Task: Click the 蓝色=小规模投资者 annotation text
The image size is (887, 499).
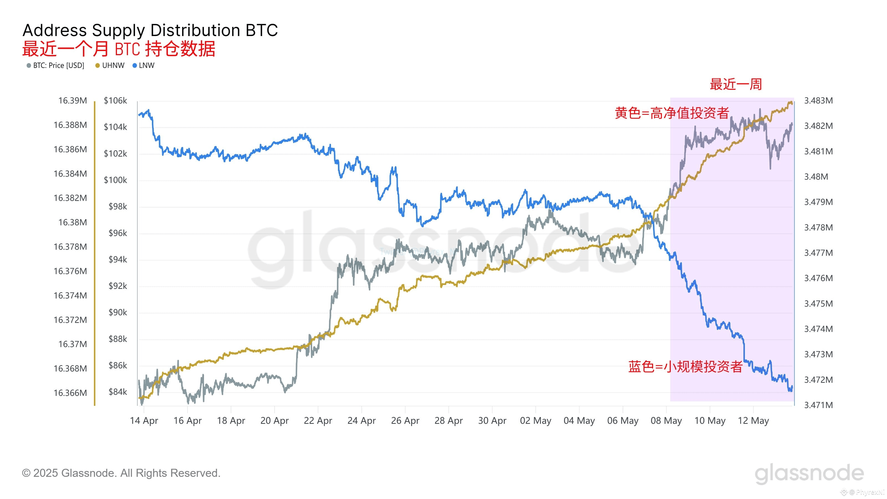Action: click(x=685, y=366)
